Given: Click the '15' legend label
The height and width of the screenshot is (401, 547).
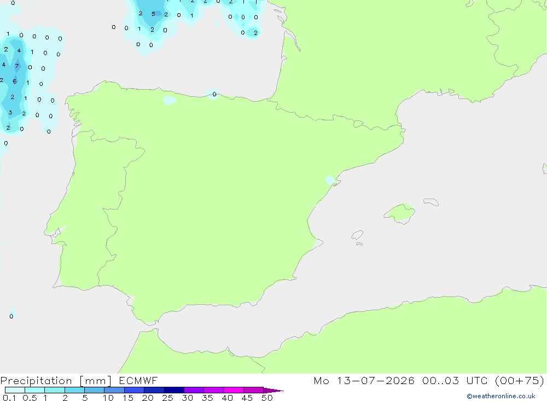Looking at the screenshot, I should coord(128,398).
